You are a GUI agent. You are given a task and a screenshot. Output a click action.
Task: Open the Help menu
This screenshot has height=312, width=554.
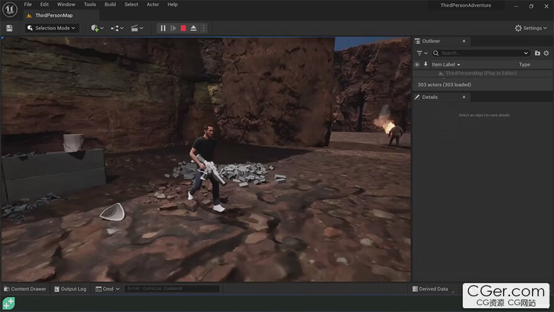click(x=172, y=4)
